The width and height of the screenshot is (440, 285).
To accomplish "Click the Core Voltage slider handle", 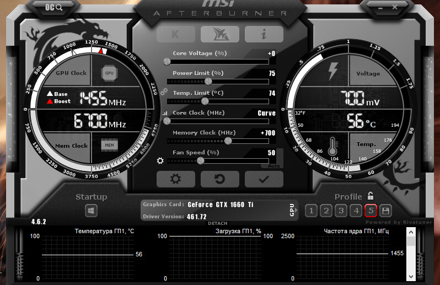I will click(167, 61).
